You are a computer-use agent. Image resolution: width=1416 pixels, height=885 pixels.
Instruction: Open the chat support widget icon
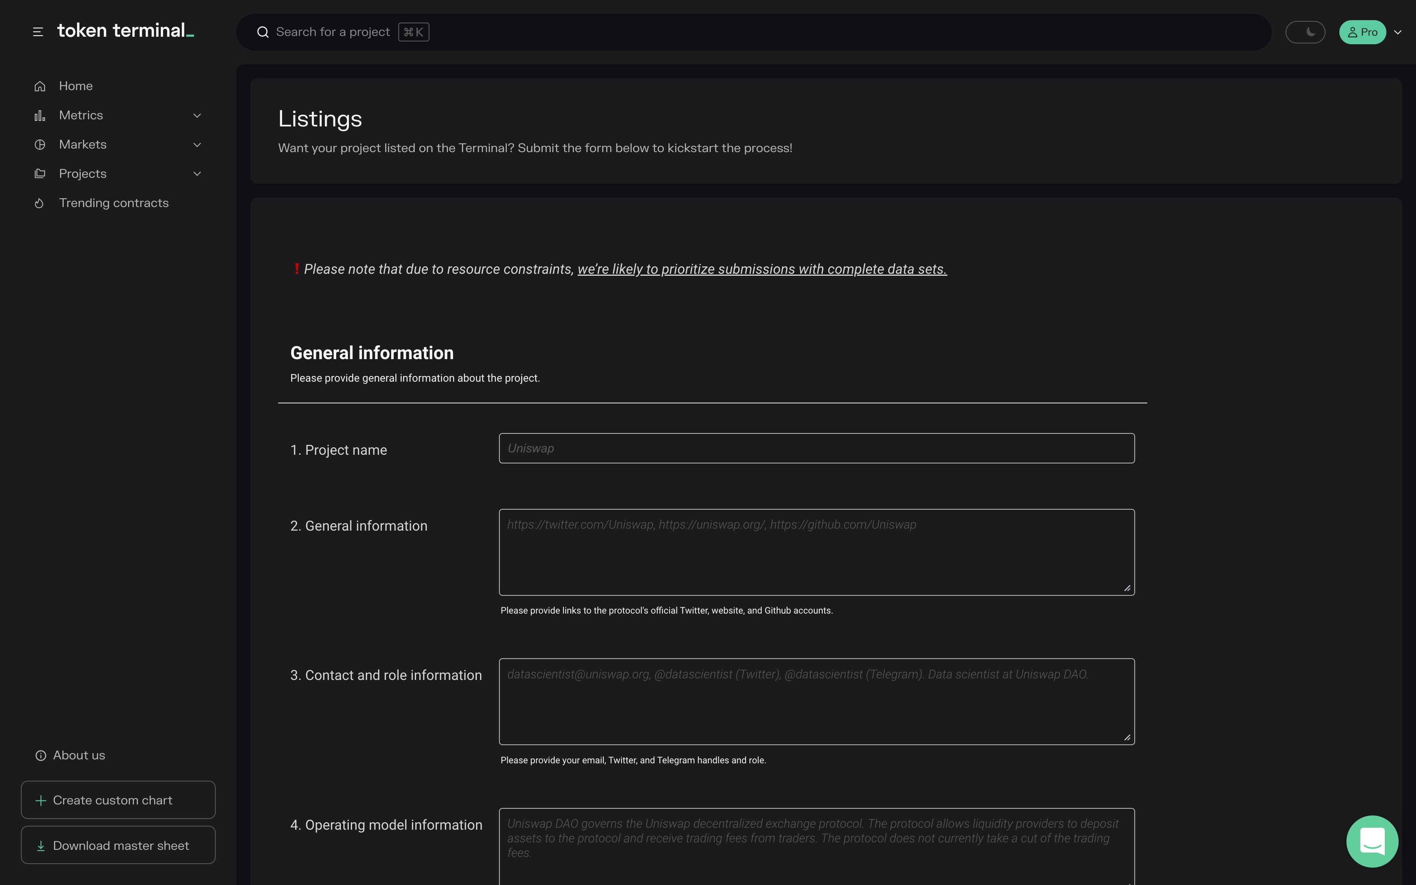coord(1372,841)
